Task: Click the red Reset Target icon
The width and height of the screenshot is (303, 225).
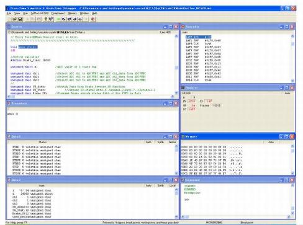Action: click(93, 19)
